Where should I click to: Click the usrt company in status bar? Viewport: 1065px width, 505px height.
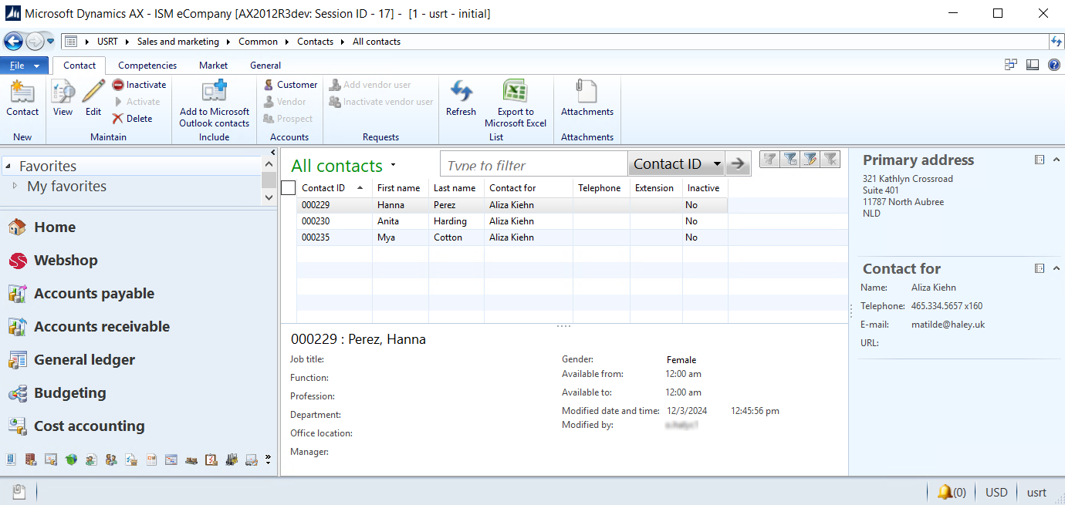pyautogui.click(x=1036, y=492)
